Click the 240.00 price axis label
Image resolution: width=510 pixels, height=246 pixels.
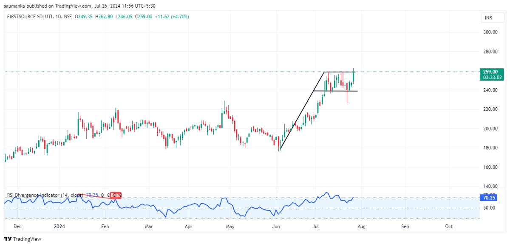pos(490,90)
